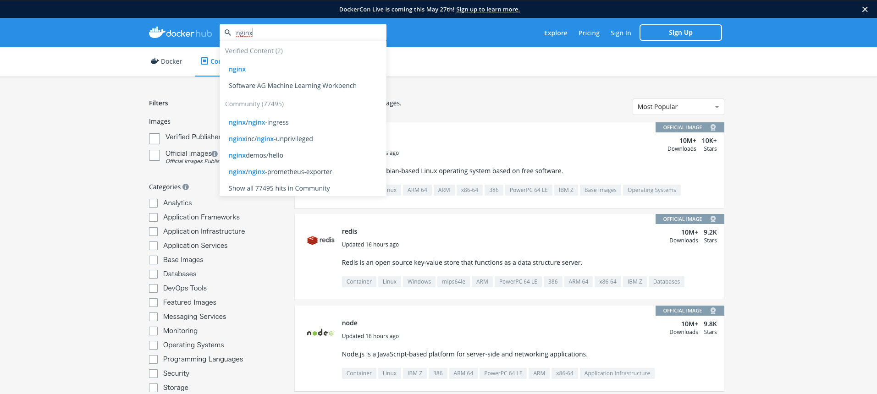The width and height of the screenshot is (877, 394).
Task: Click the Official Images info icon
Action: point(215,154)
